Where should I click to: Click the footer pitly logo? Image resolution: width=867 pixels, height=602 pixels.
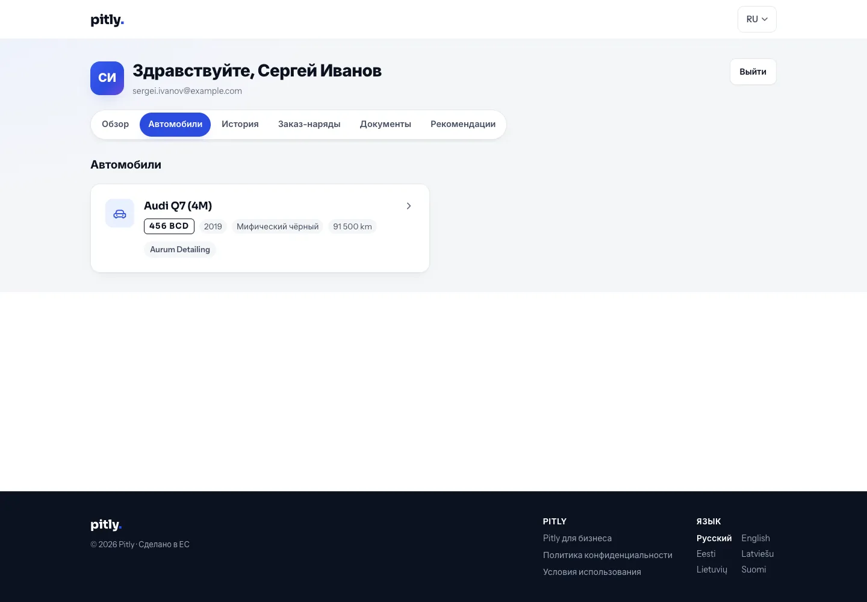tap(106, 524)
